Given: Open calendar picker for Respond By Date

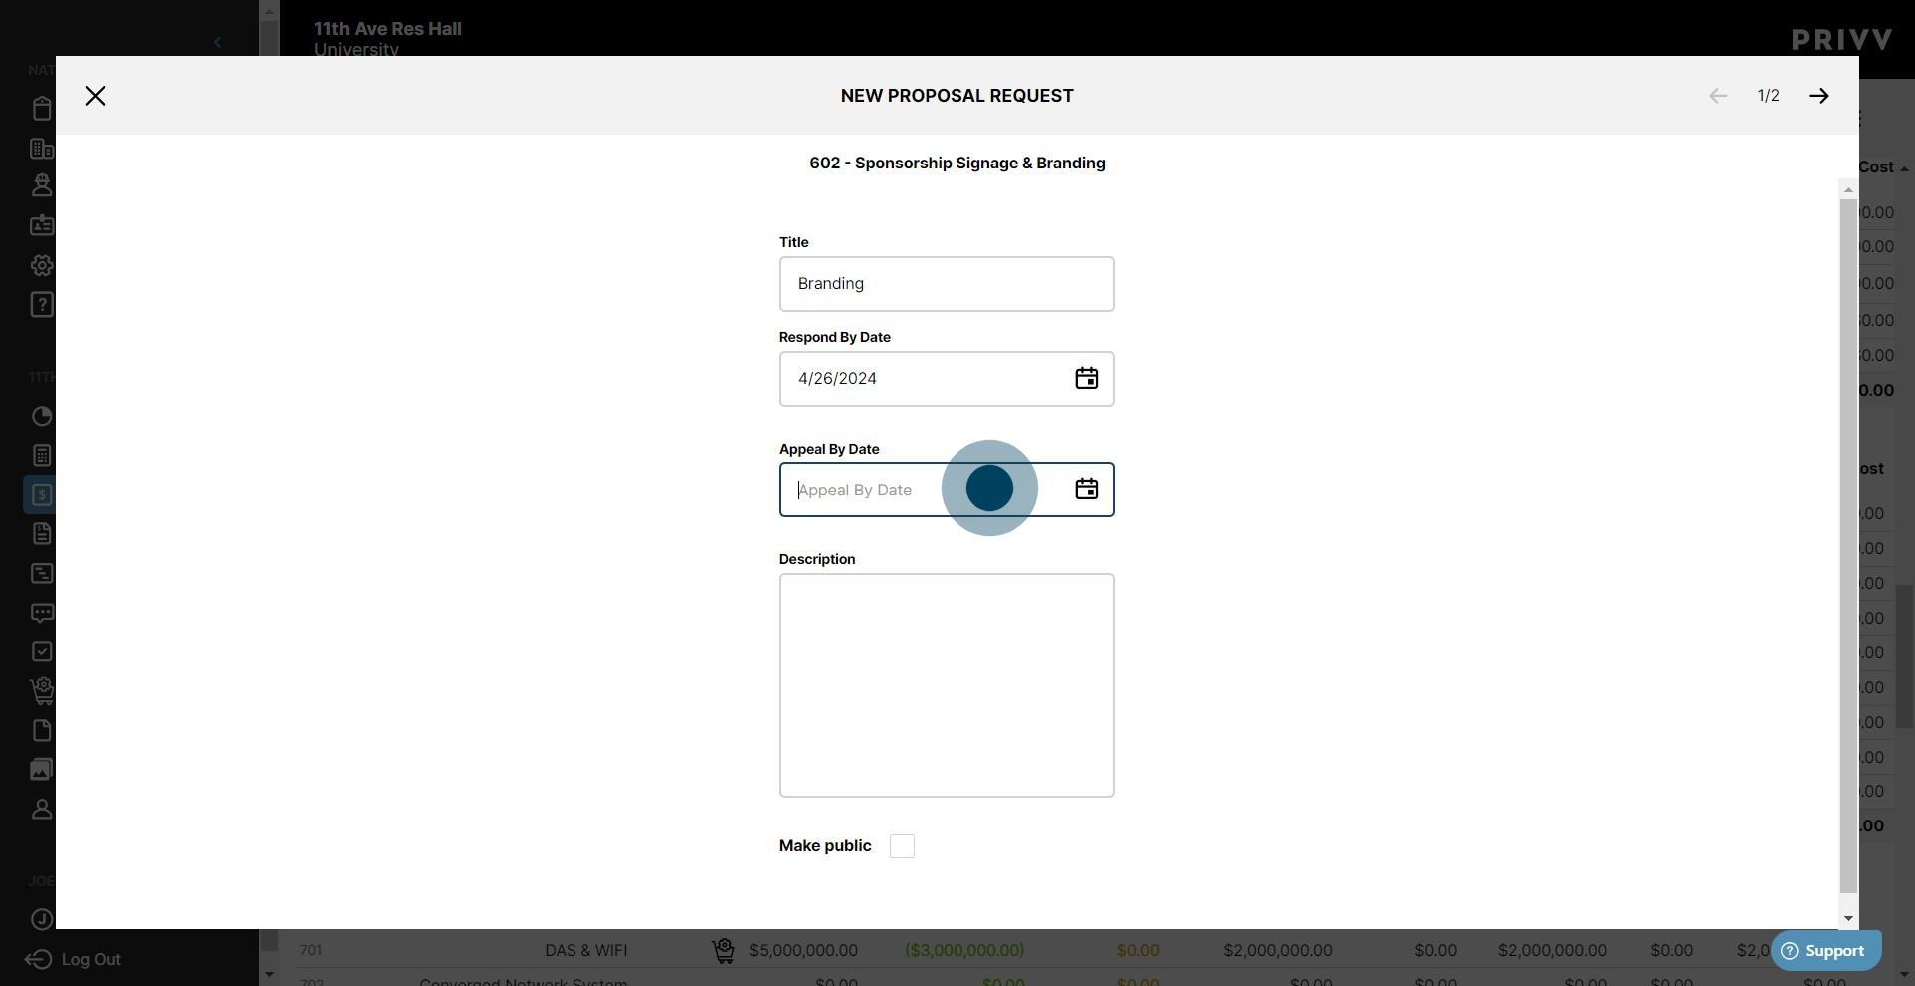Looking at the screenshot, I should click(1086, 379).
